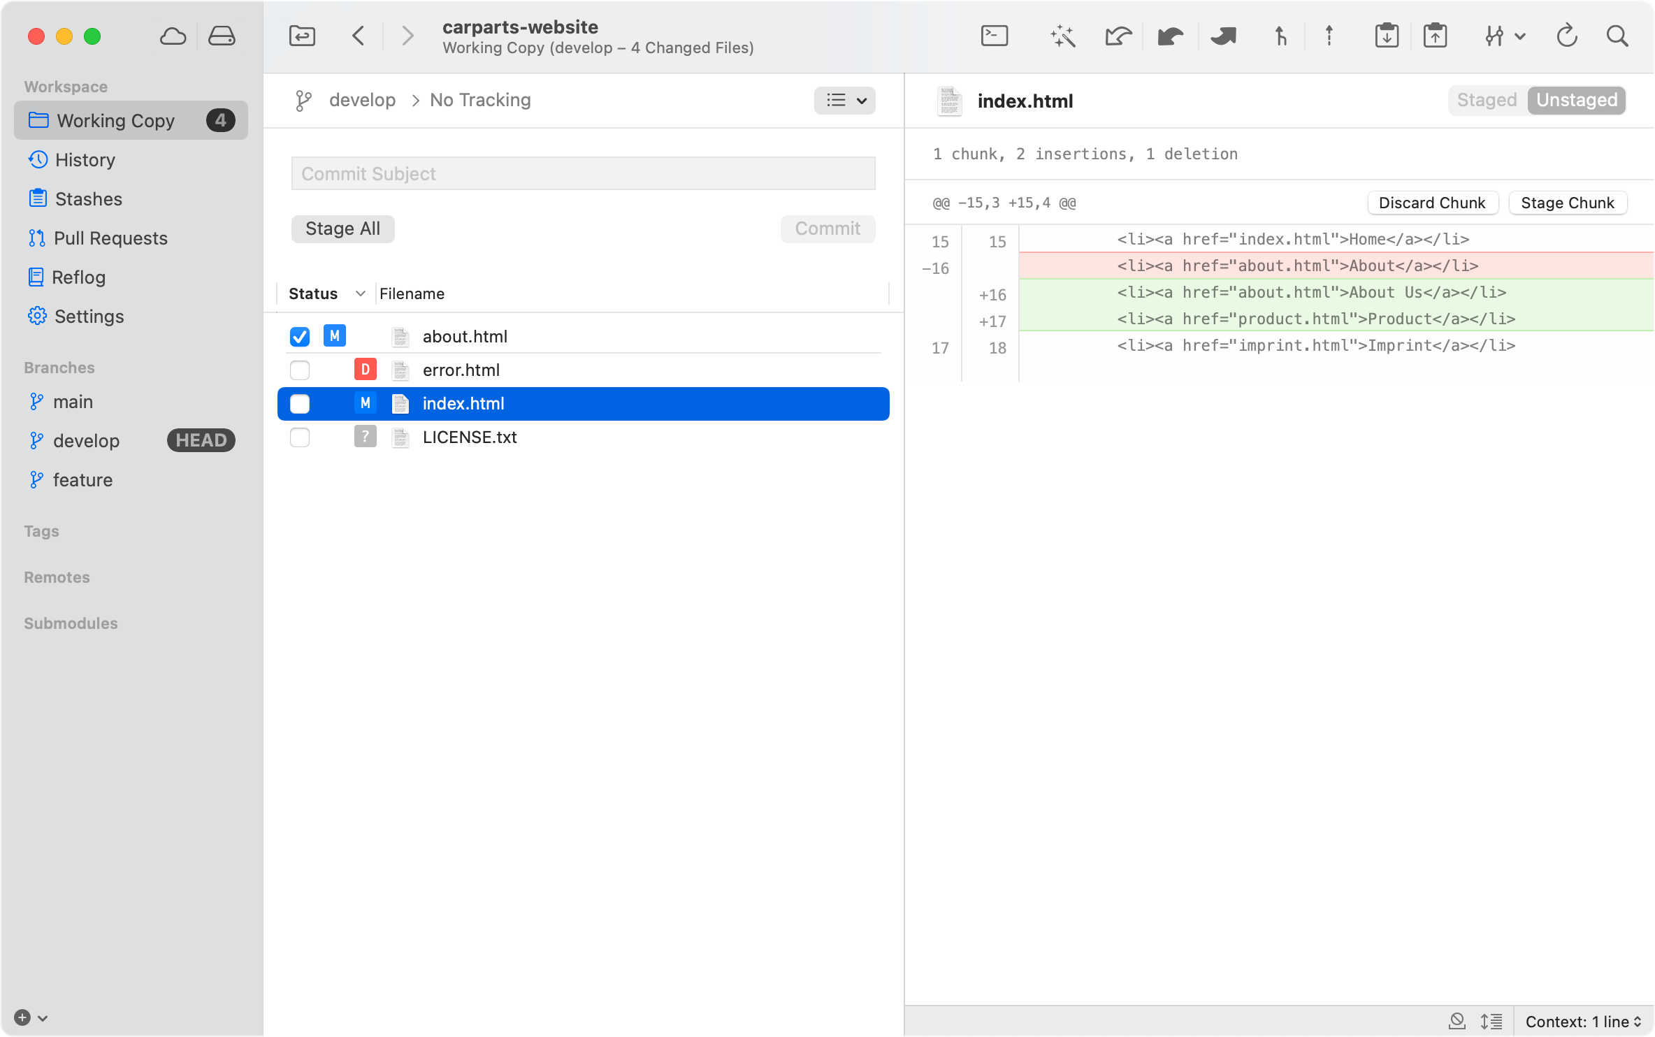The height and width of the screenshot is (1037, 1655).
Task: Switch to the Staged diff tab
Action: click(x=1487, y=101)
